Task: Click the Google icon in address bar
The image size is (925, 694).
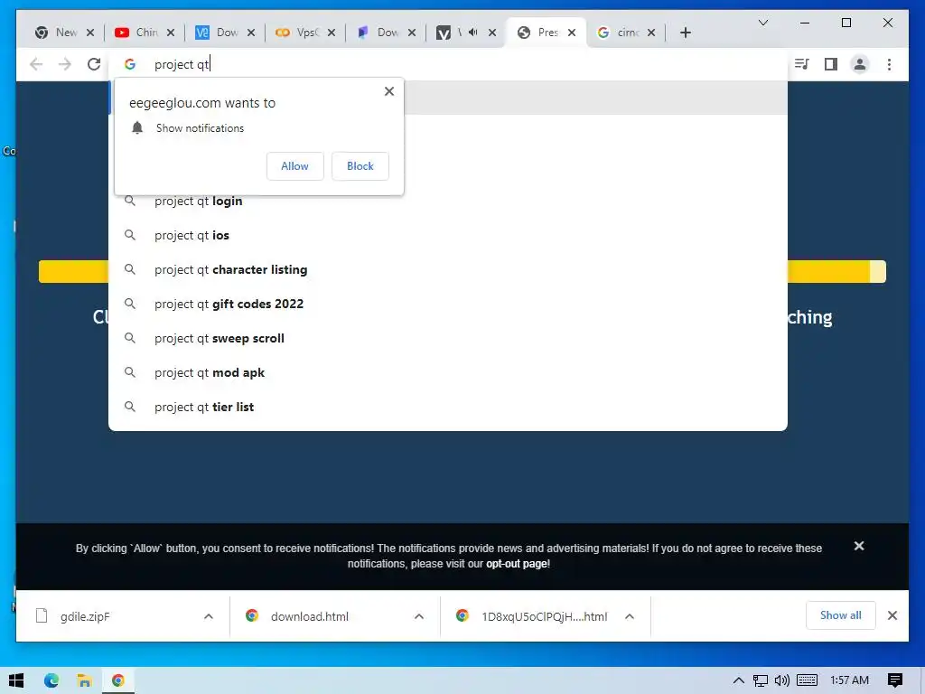Action: tap(130, 64)
